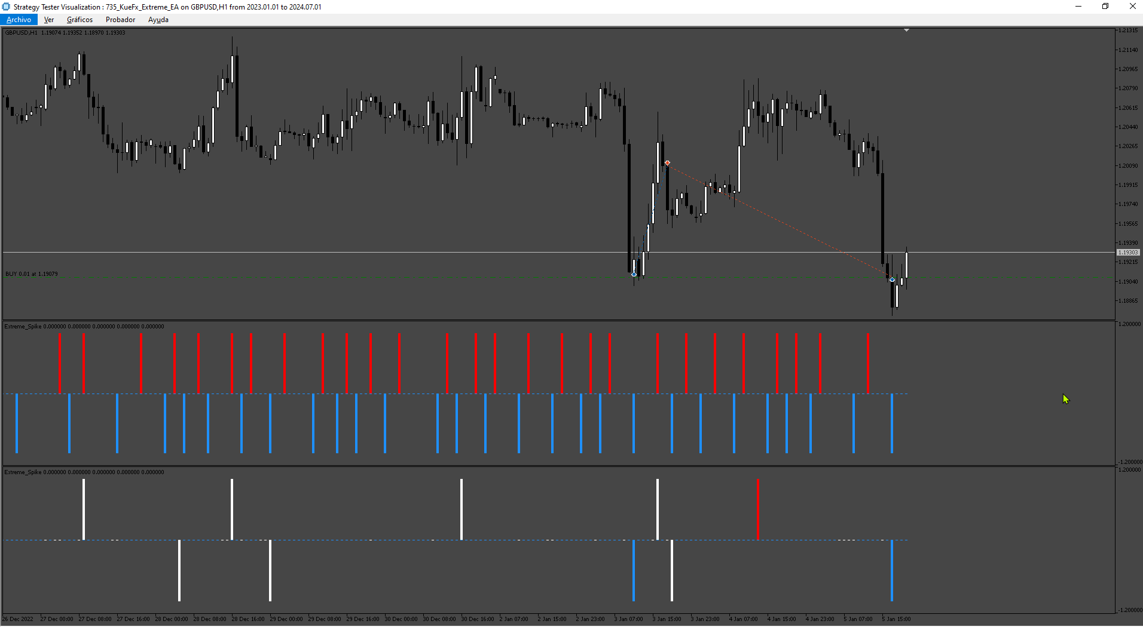Image resolution: width=1143 pixels, height=627 pixels.
Task: Click the '29 Dec 00:00' time label
Action: click(286, 619)
